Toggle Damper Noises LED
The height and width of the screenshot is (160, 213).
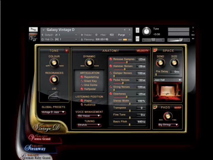tap(111, 73)
